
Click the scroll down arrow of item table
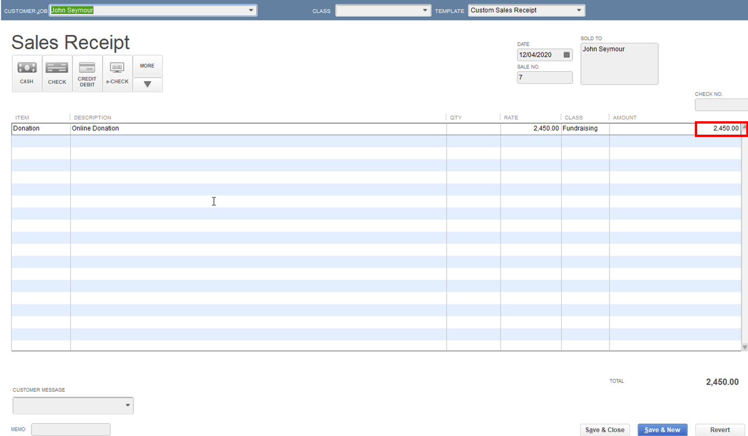point(744,347)
